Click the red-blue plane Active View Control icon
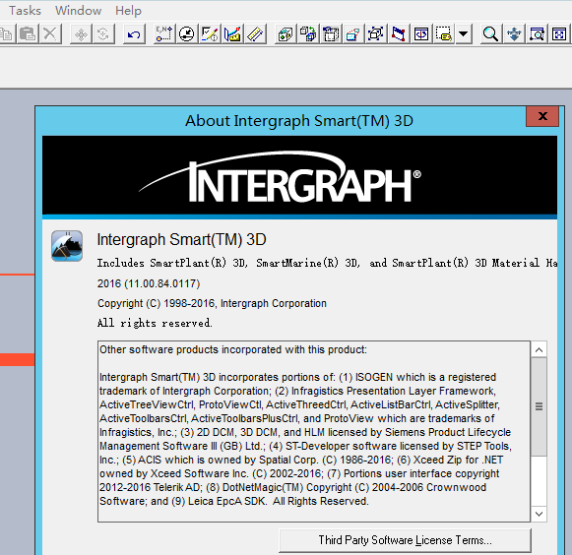Screen dimensions: 572x555 coord(399,34)
